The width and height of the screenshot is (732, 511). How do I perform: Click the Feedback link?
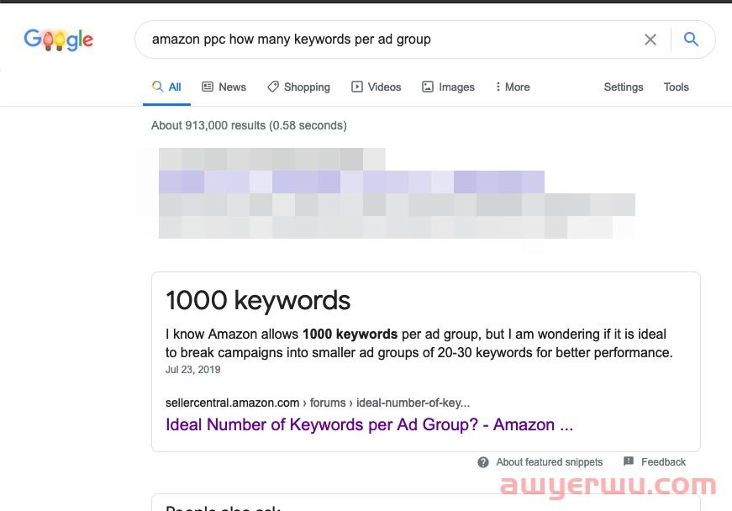click(663, 462)
